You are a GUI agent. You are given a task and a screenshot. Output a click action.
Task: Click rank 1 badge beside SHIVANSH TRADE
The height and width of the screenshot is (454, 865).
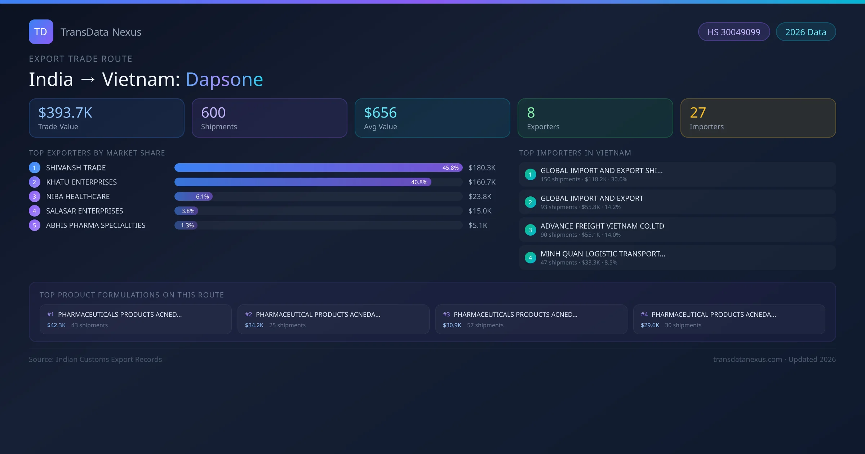click(x=34, y=168)
